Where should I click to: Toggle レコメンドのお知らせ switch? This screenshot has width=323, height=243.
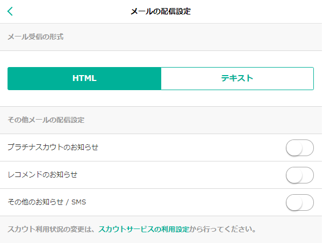[x=300, y=175]
